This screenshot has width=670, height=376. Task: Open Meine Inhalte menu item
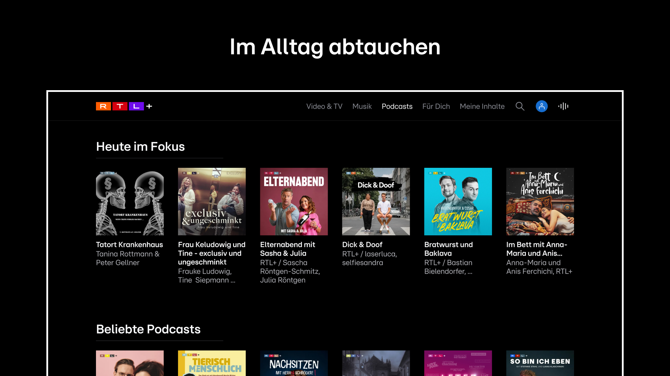point(482,106)
